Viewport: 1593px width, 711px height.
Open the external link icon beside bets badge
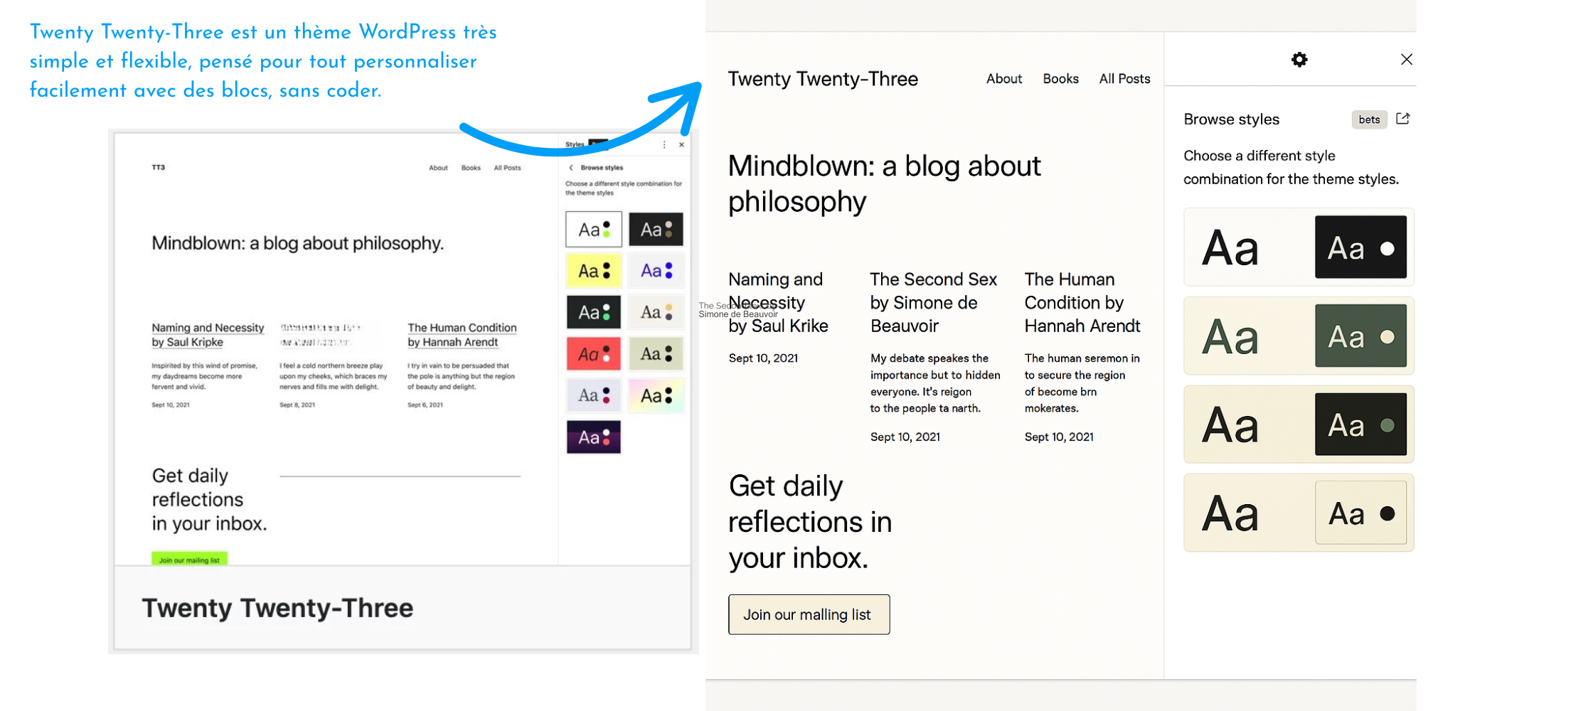point(1402,119)
